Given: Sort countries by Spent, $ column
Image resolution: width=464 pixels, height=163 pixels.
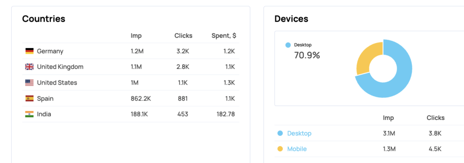Looking at the screenshot, I should coord(224,36).
